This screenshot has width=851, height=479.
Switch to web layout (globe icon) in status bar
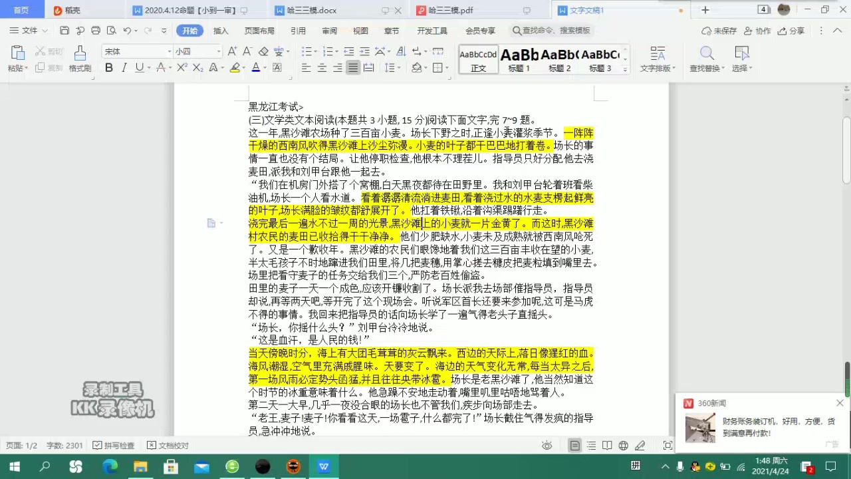point(624,446)
